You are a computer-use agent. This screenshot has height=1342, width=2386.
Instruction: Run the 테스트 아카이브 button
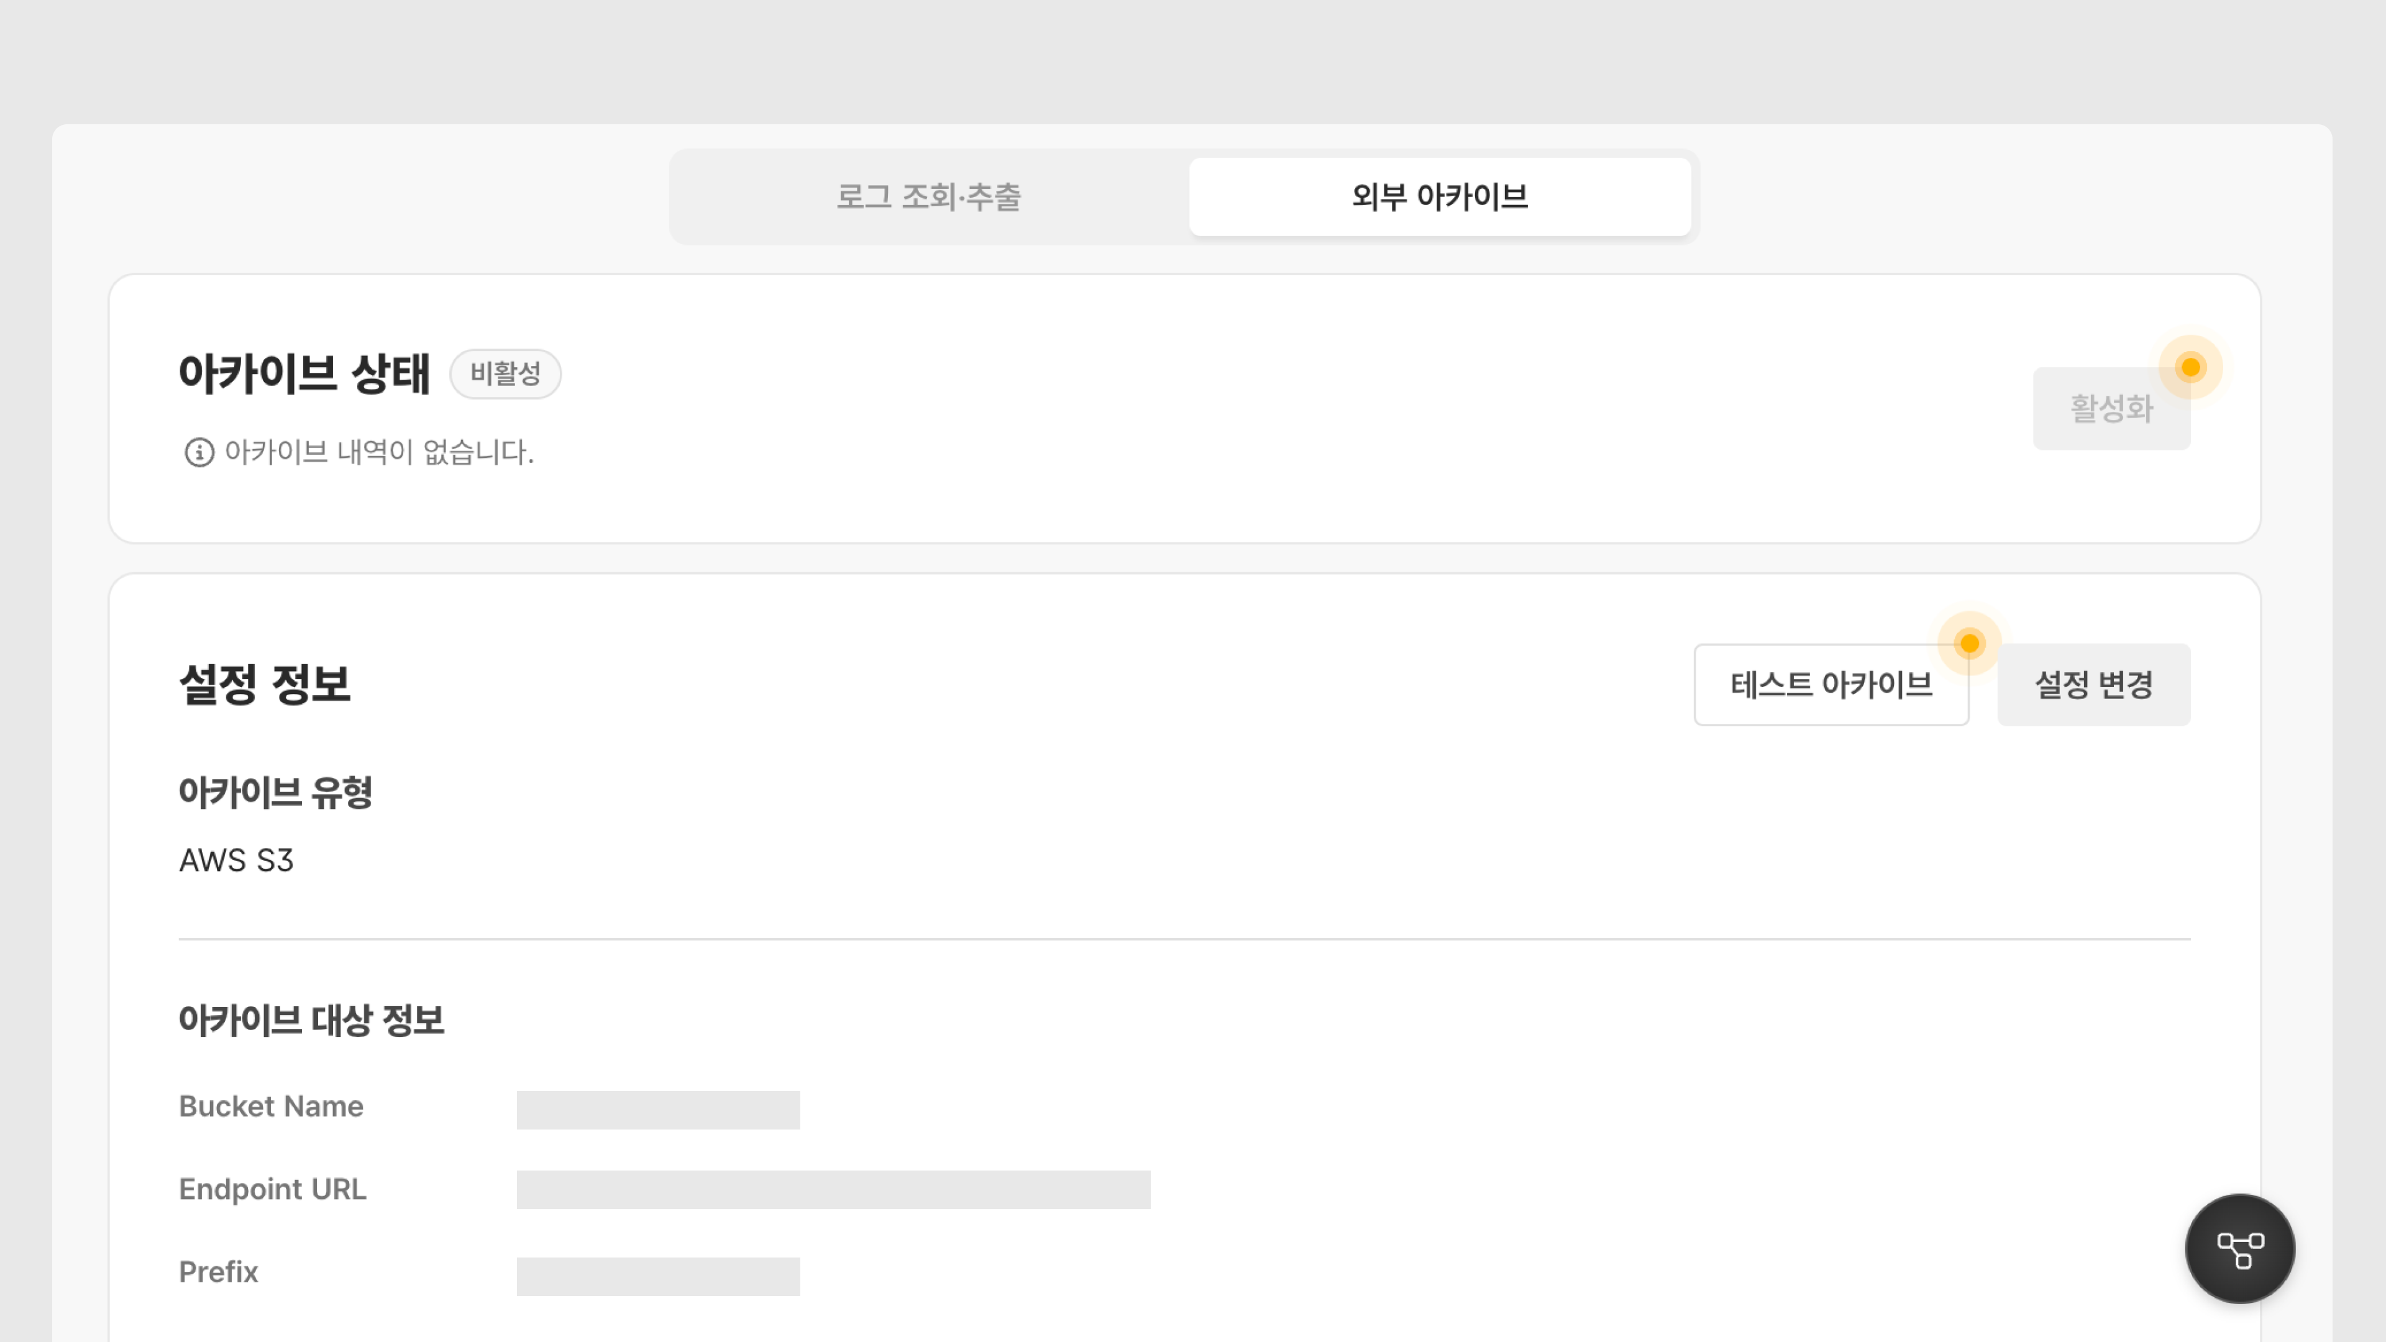pos(1831,685)
